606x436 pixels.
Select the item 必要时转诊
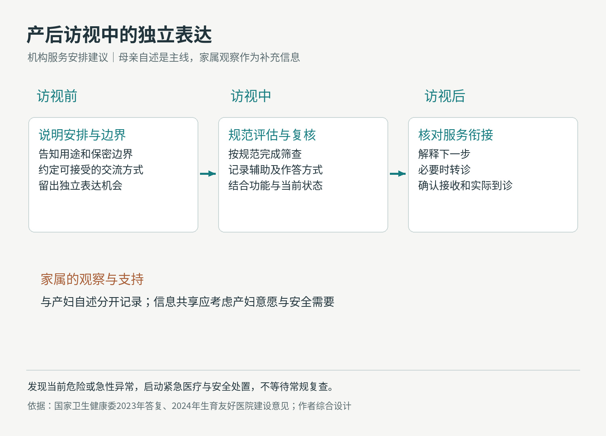tap(444, 170)
